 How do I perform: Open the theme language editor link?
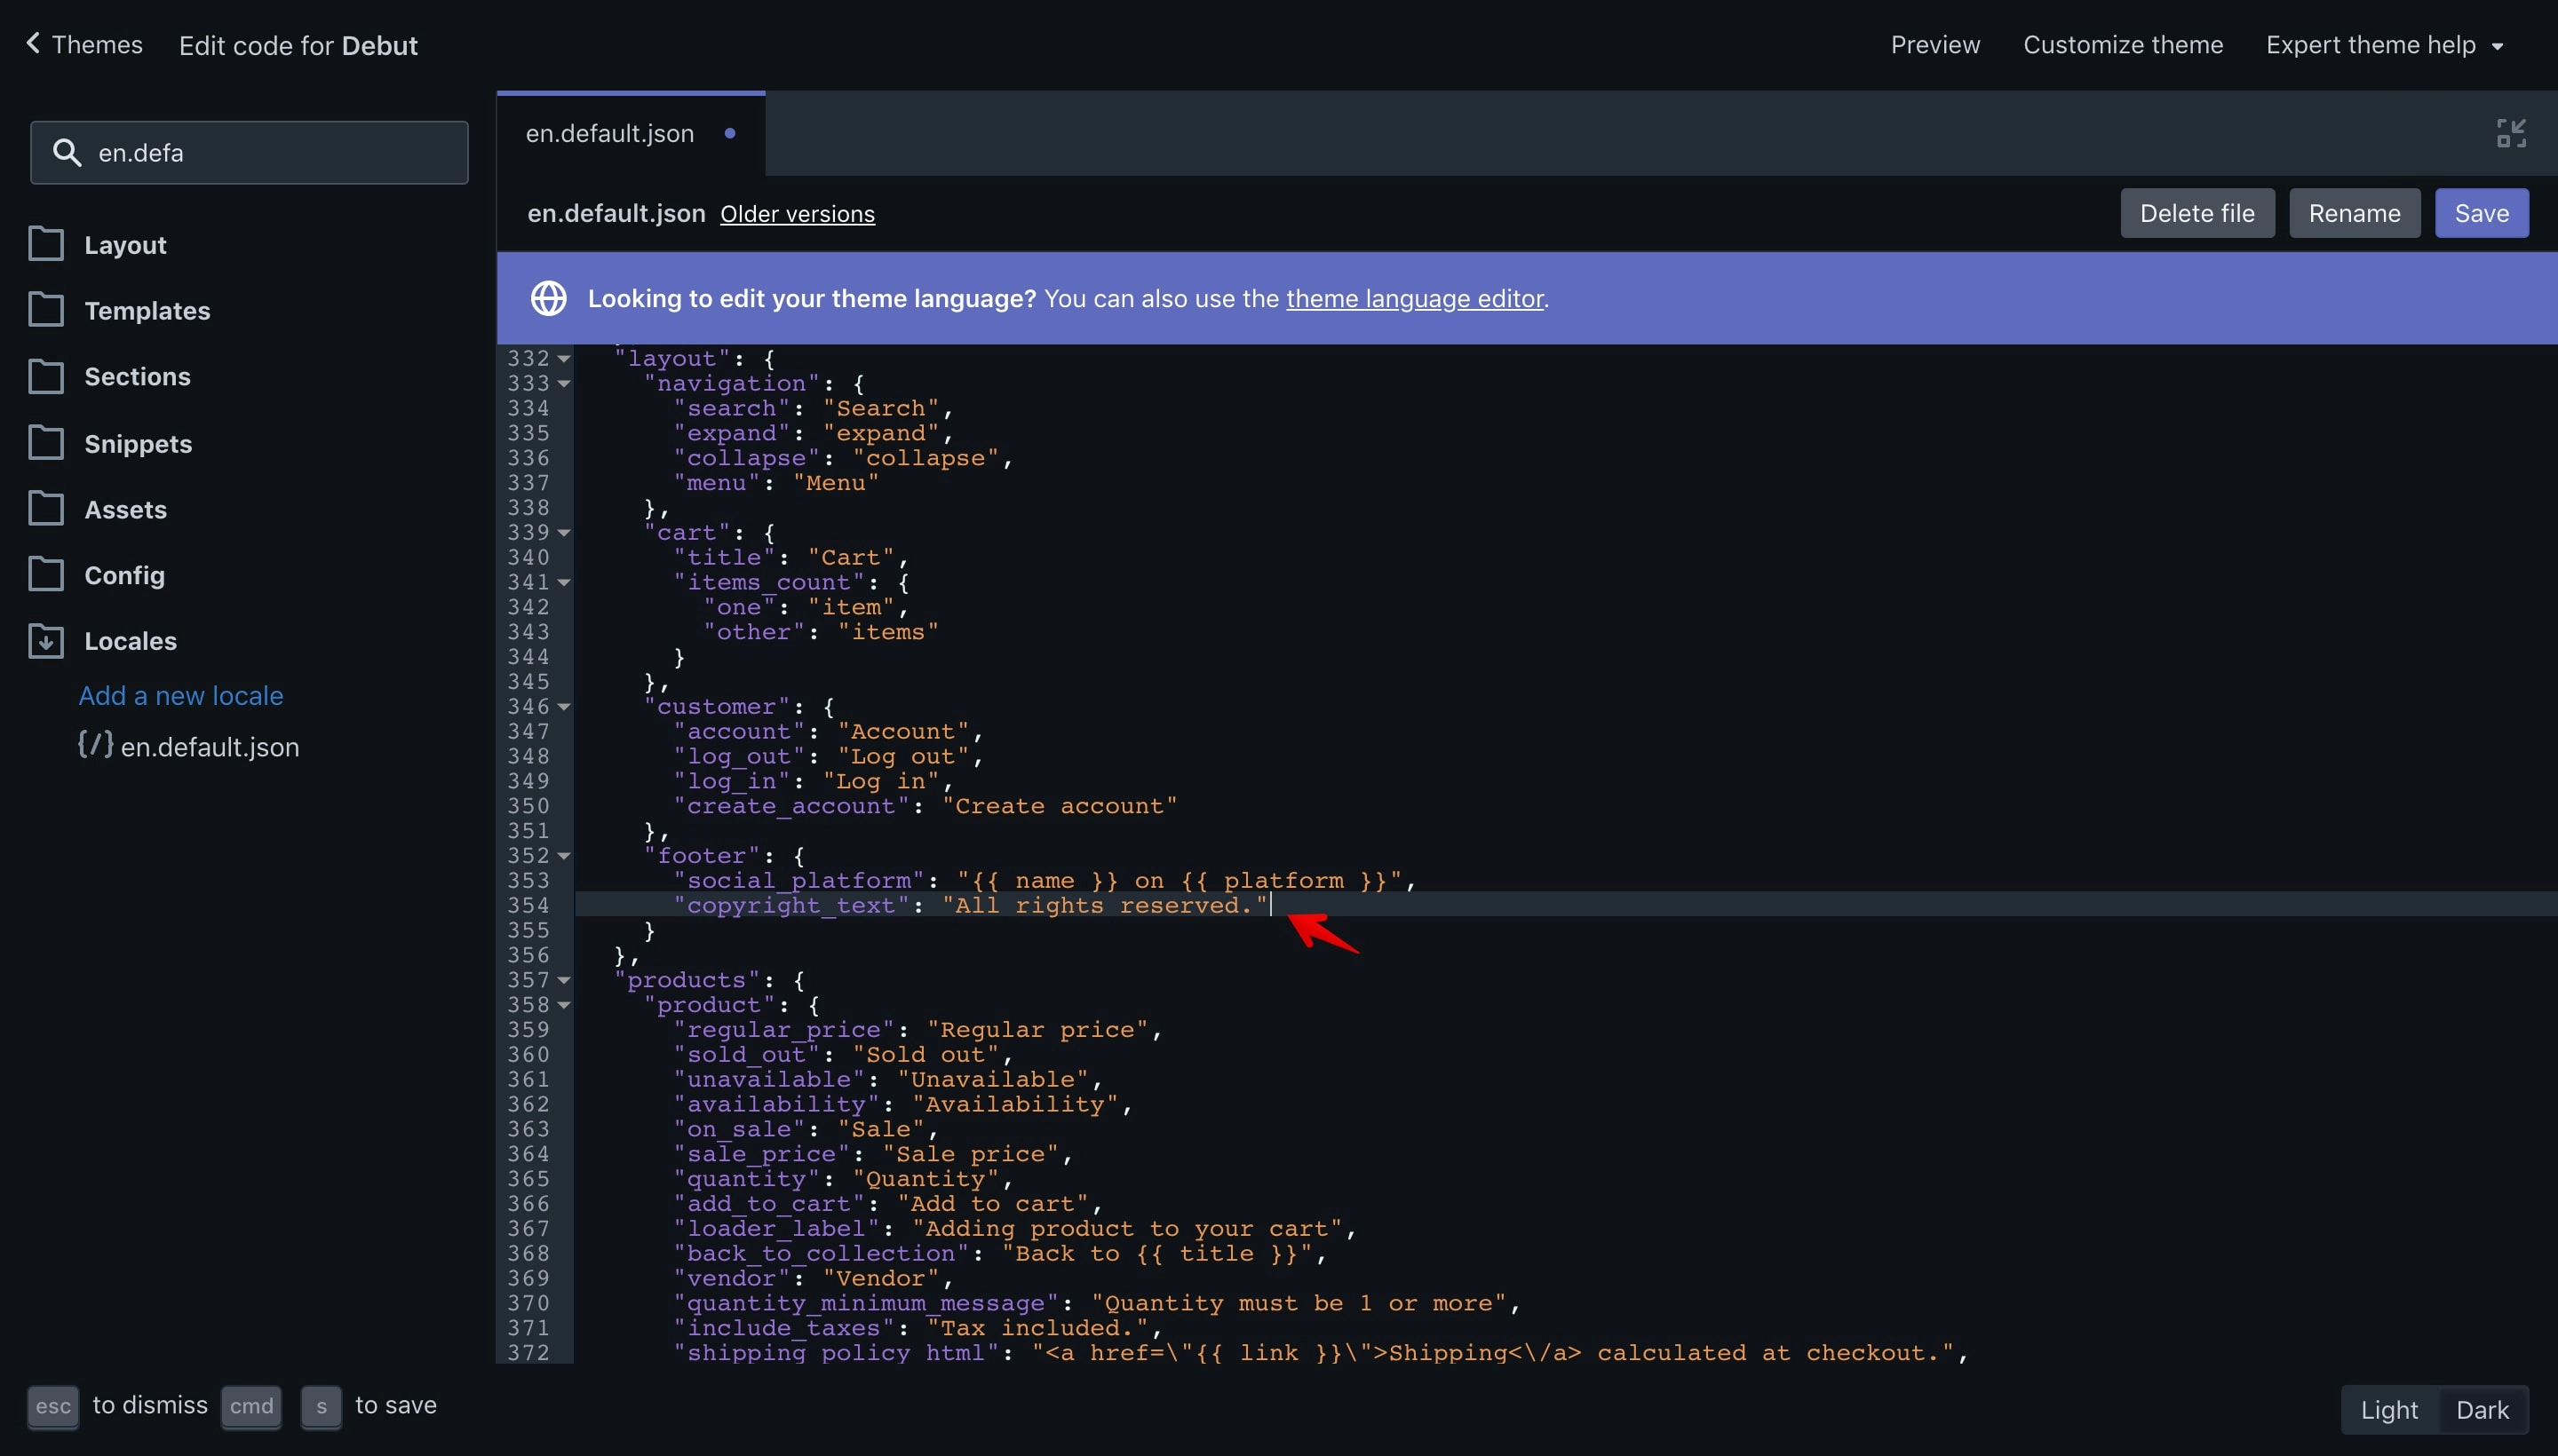coord(1415,298)
